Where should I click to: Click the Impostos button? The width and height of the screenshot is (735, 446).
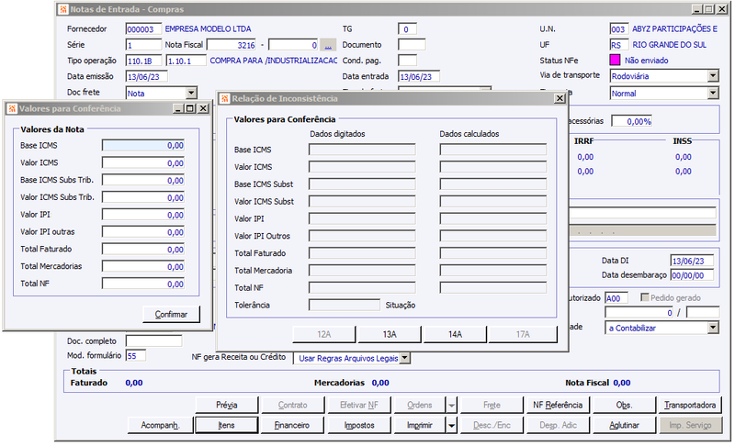point(359,426)
